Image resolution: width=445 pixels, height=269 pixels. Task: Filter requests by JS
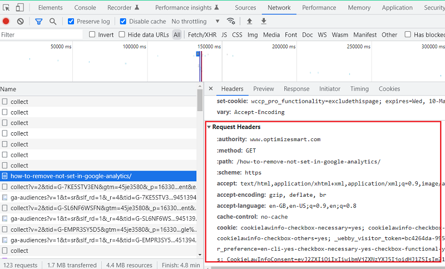tap(224, 34)
